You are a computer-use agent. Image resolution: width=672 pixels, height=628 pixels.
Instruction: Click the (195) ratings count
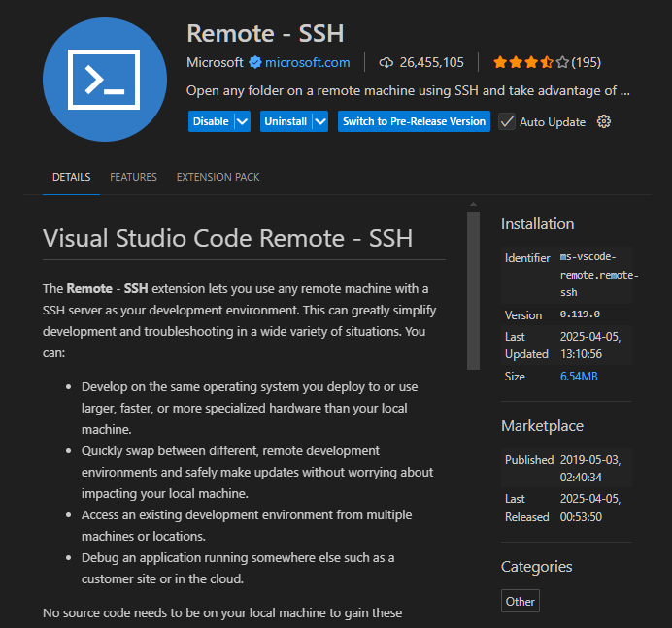[x=586, y=62]
